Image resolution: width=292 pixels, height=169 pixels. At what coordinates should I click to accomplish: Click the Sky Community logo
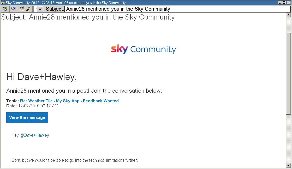pyautogui.click(x=143, y=49)
